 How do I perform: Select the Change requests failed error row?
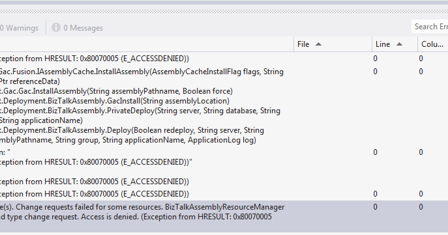[x=224, y=216]
